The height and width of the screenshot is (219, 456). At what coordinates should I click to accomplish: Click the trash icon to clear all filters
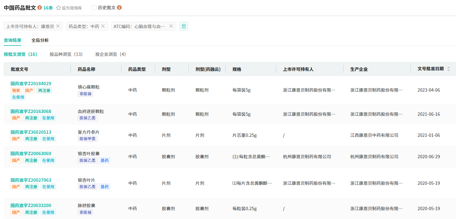(x=184, y=26)
